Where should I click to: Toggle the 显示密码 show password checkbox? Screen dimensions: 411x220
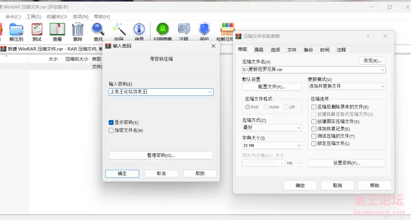click(111, 123)
